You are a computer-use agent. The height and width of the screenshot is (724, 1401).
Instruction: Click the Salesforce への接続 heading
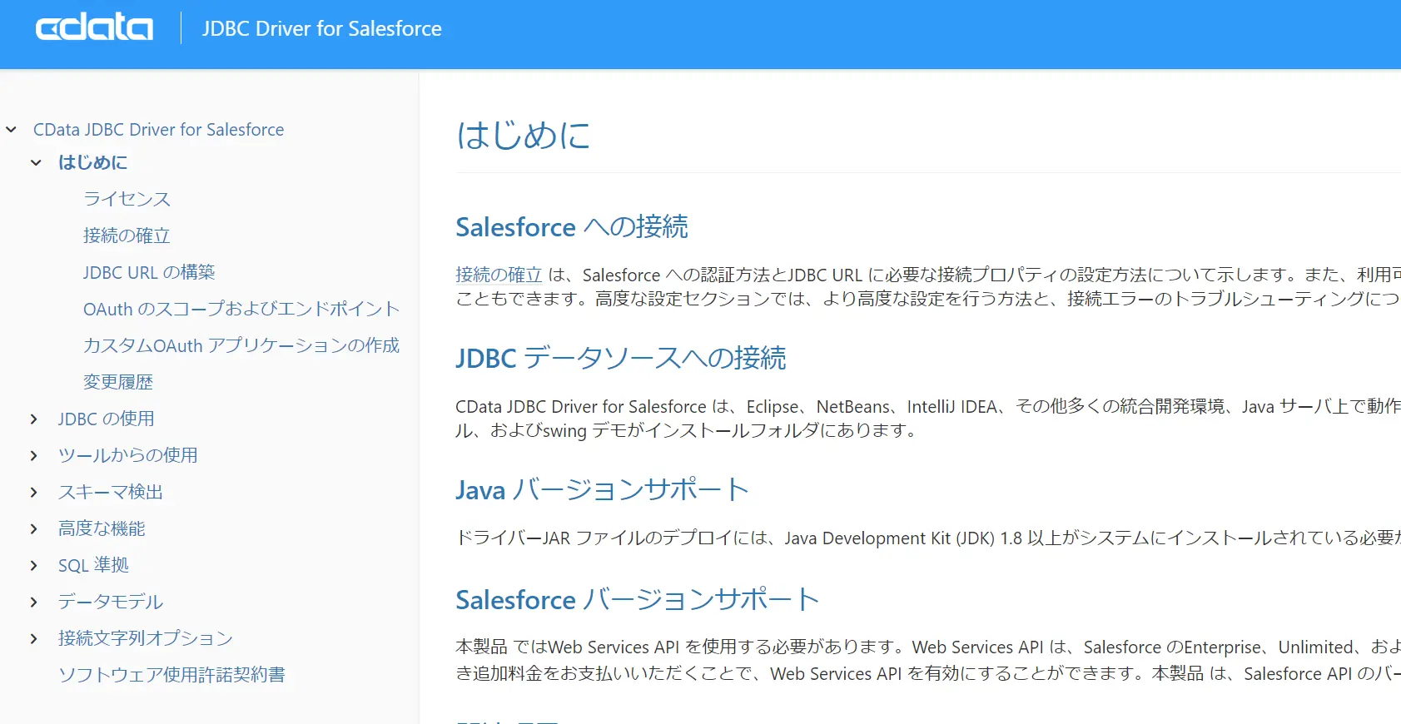(572, 226)
